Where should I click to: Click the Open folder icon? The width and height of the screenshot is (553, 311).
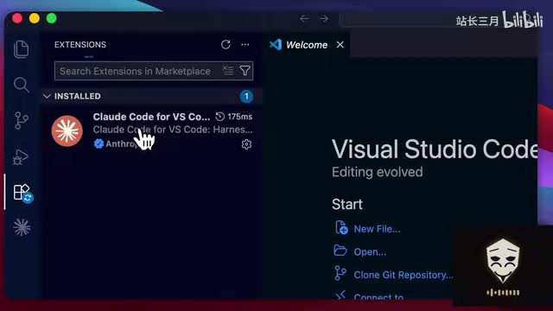[x=340, y=251]
